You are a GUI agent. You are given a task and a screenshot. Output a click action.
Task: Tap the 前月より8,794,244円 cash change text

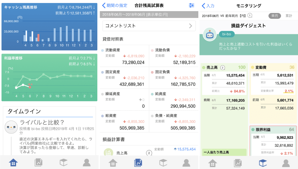(x=76, y=7)
